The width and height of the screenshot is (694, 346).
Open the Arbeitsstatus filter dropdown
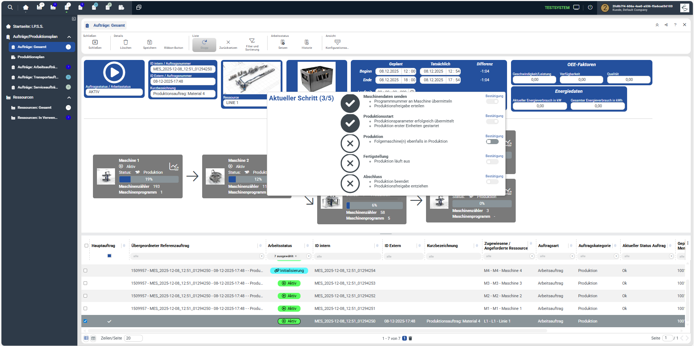(308, 256)
